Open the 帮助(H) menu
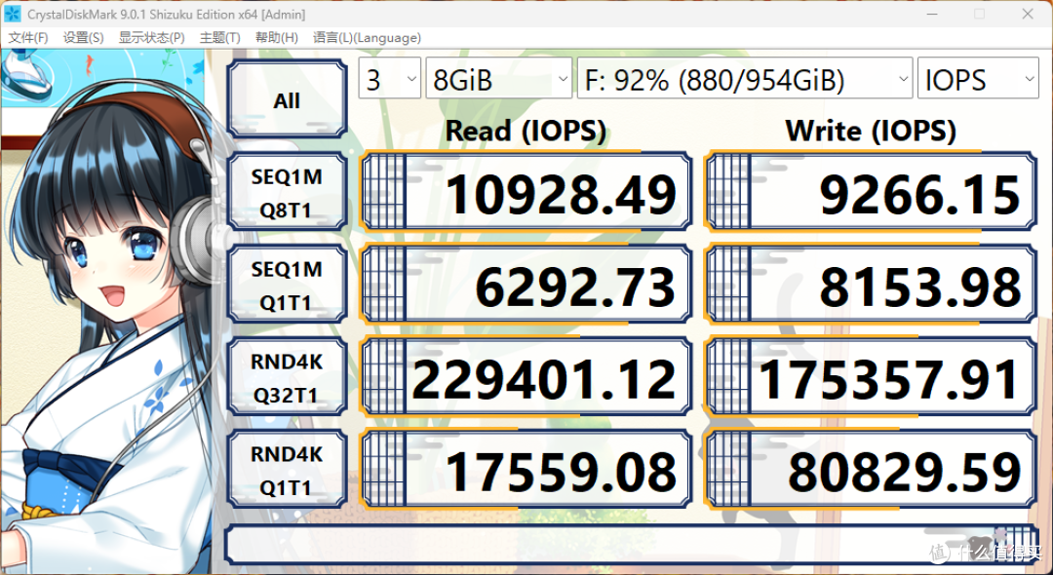 [277, 38]
